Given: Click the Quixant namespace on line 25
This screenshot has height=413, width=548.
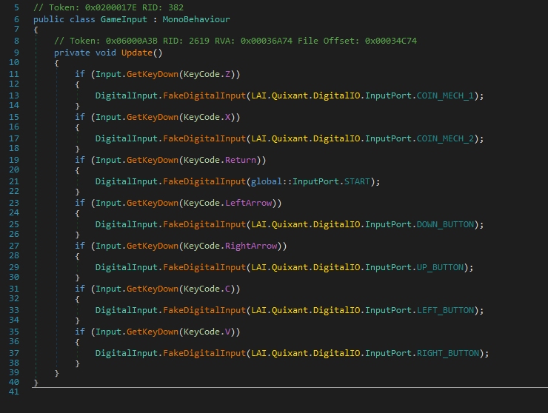Looking at the screenshot, I should [x=290, y=224].
